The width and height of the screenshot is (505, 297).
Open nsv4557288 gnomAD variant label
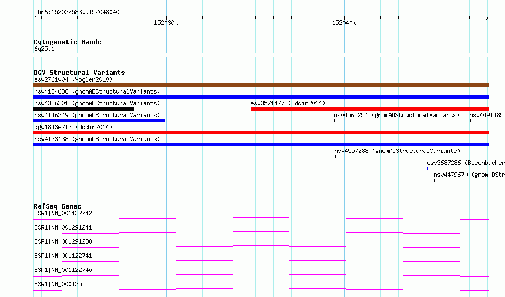[397, 151]
